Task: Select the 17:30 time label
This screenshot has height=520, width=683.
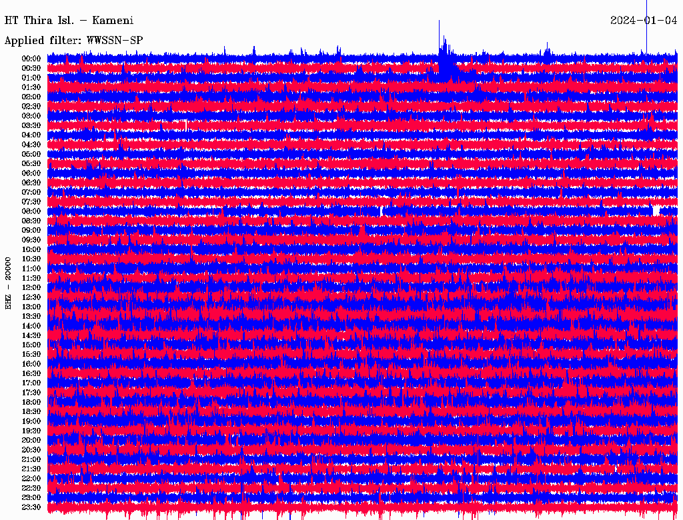Action: [x=31, y=393]
